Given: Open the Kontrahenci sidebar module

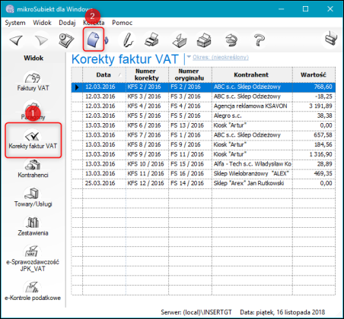Looking at the screenshot, I should coord(33,169).
